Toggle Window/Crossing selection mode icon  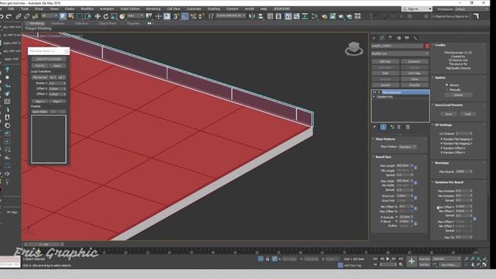[88, 16]
